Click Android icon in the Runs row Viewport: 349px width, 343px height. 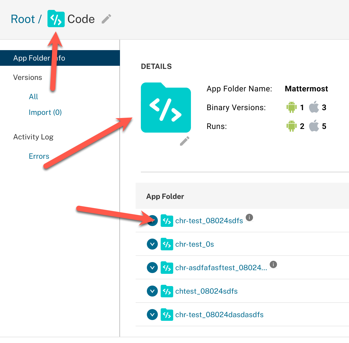tap(292, 126)
